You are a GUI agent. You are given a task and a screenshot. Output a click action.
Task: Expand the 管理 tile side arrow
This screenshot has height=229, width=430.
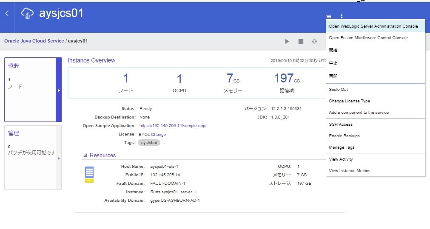(59, 158)
